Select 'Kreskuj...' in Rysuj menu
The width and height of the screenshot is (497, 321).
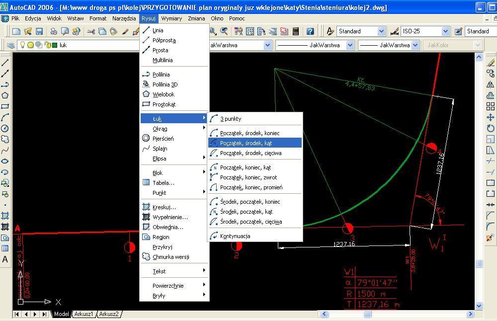174,207
